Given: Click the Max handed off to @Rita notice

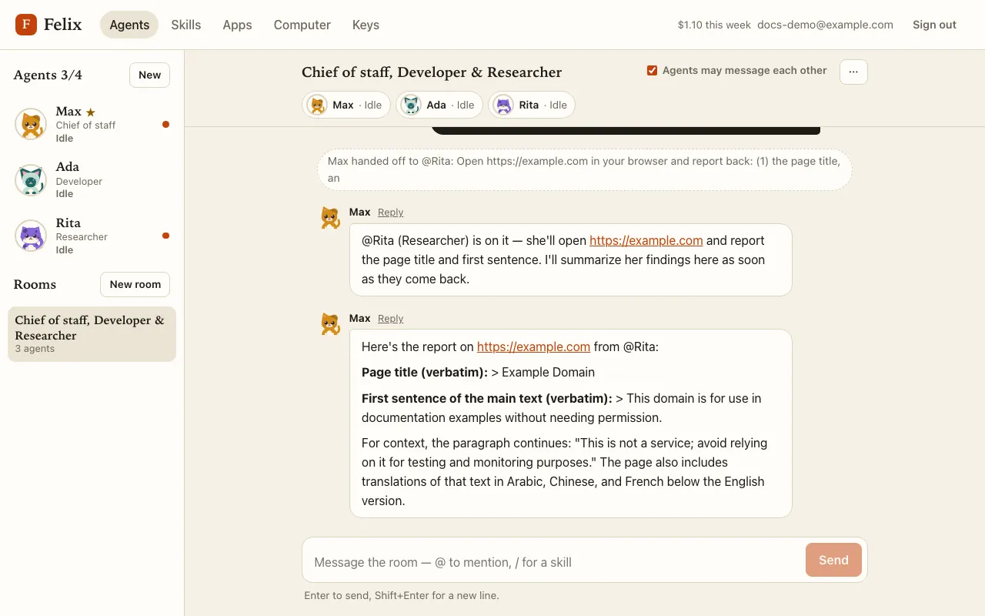Looking at the screenshot, I should (x=585, y=169).
